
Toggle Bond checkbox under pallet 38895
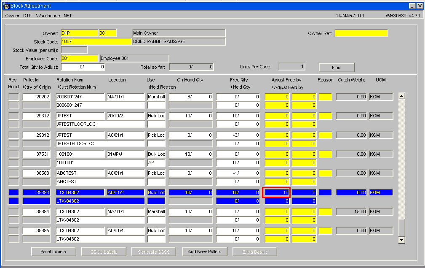pyautogui.click(x=14, y=239)
